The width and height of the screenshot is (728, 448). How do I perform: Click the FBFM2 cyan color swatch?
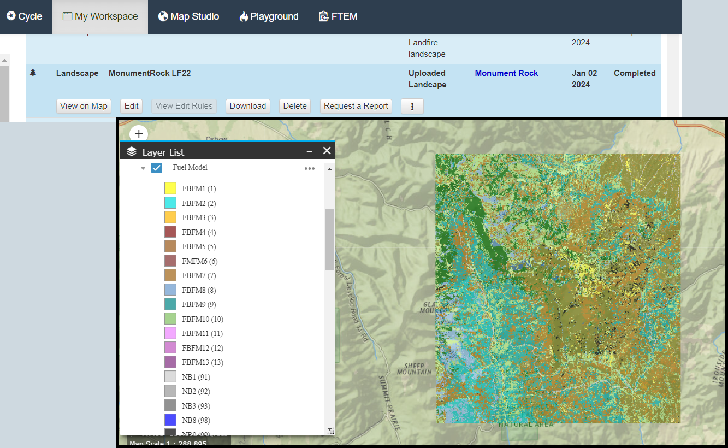coord(170,203)
